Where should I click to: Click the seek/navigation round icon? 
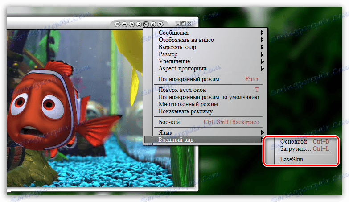[125, 24]
